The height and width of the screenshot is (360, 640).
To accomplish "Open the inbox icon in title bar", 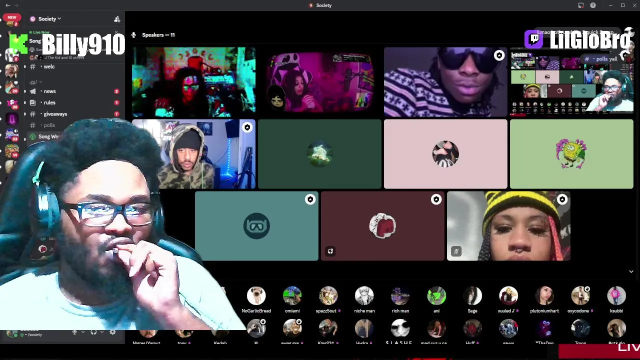I will coord(581,5).
